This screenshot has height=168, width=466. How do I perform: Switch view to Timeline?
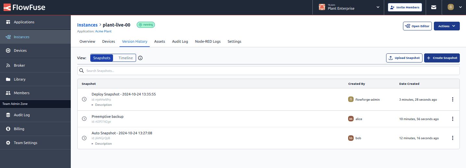click(125, 58)
